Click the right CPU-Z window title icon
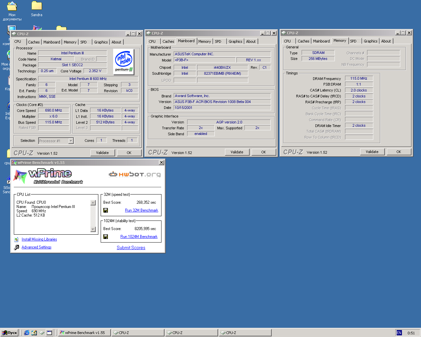 [284, 33]
